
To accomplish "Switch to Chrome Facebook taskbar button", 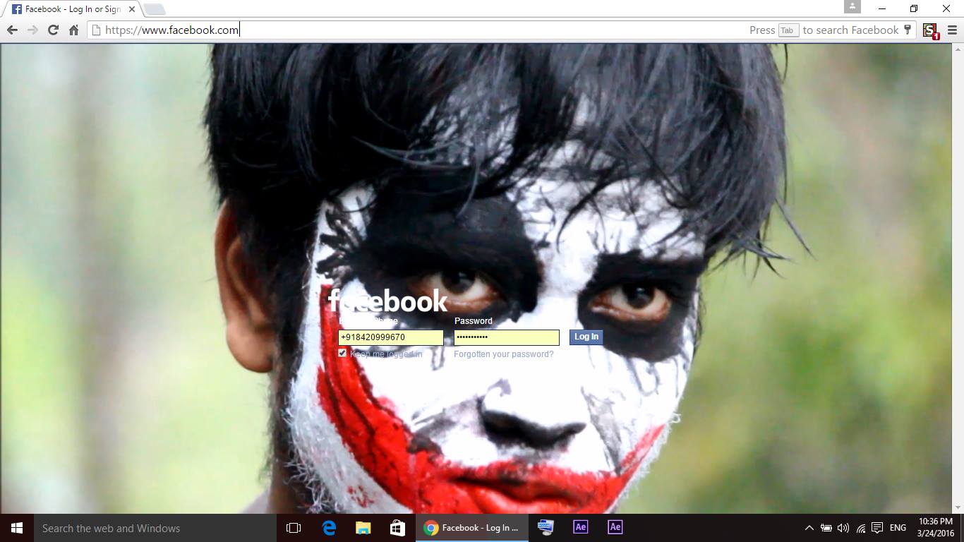I will tap(472, 528).
